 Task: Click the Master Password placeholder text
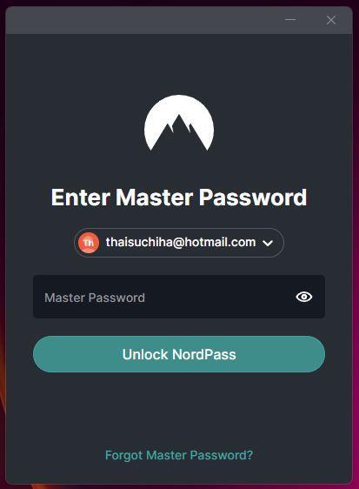[x=95, y=298]
